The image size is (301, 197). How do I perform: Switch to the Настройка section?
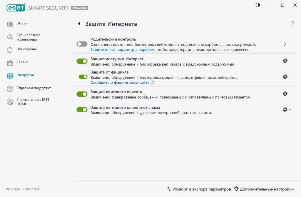tap(25, 75)
